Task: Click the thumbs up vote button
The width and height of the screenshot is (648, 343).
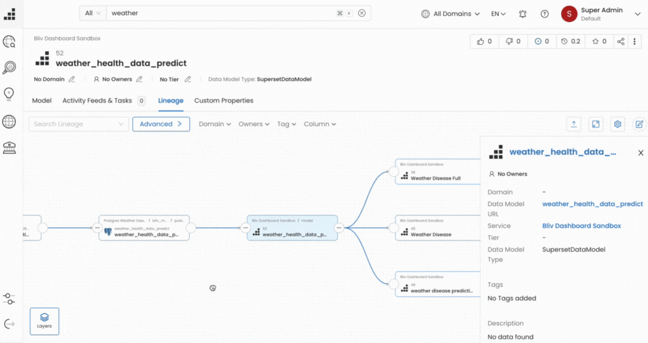Action: pyautogui.click(x=484, y=41)
